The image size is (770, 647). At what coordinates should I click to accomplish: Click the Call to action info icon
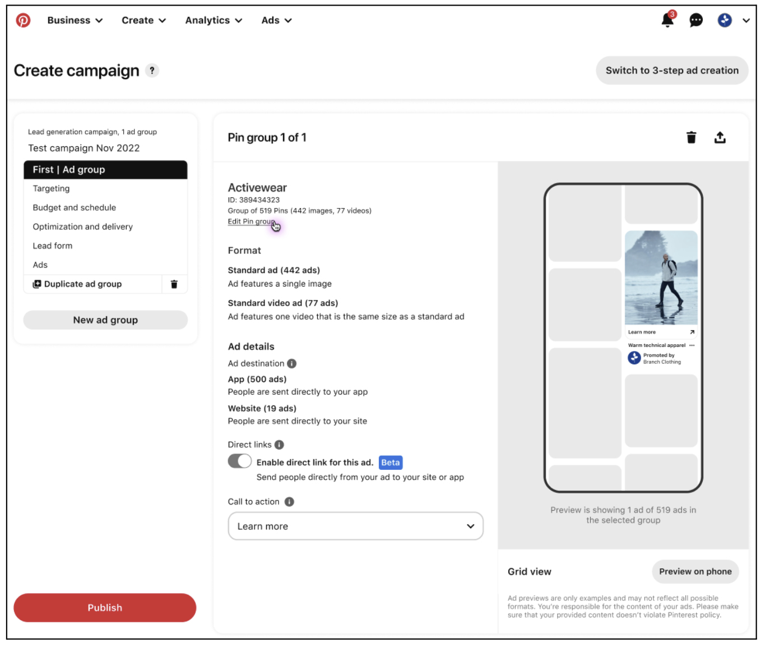pos(289,502)
